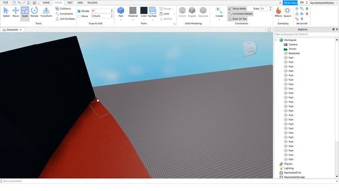This screenshot has width=339, height=191.
Task: Click the Explorer vertical scrollbar
Action: (337, 108)
